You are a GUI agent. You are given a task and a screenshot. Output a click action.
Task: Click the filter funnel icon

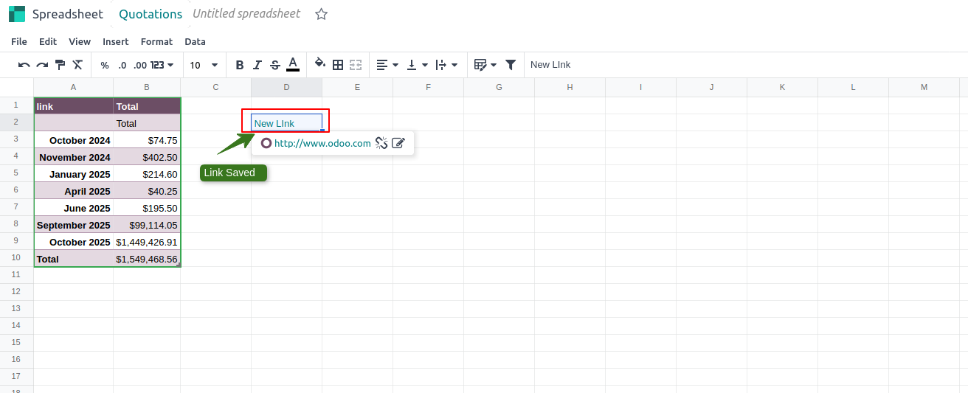pyautogui.click(x=510, y=65)
